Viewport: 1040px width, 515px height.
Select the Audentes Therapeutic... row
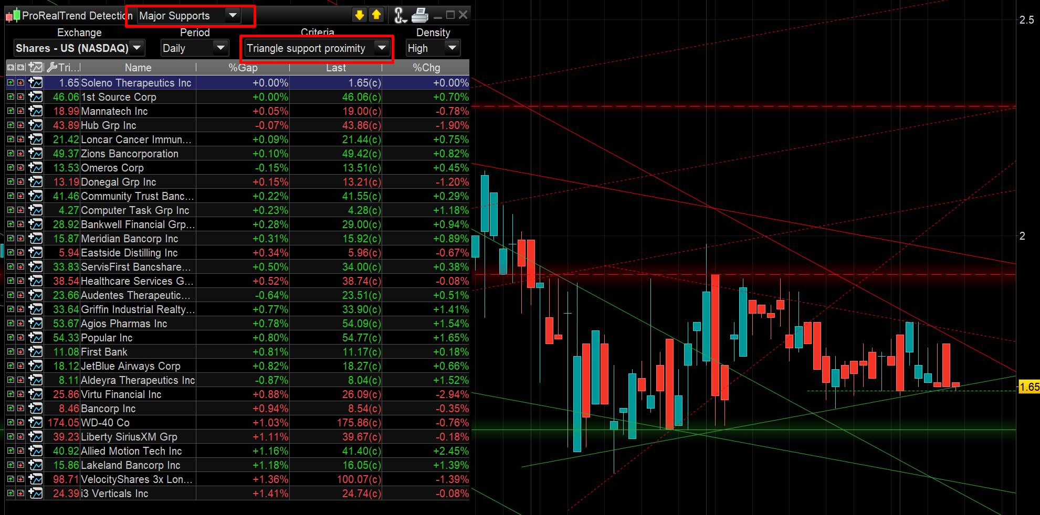pos(237,295)
